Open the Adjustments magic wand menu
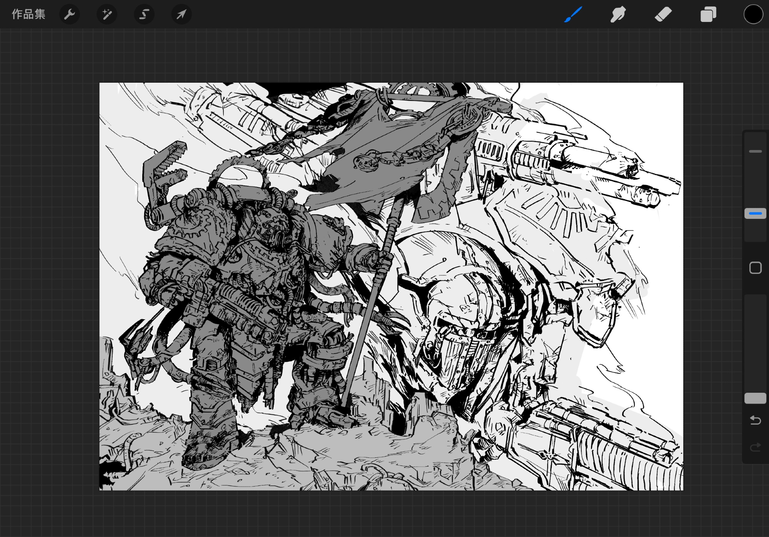 tap(107, 15)
